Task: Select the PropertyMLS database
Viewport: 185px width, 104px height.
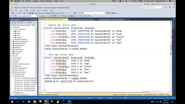Action: click(18, 52)
